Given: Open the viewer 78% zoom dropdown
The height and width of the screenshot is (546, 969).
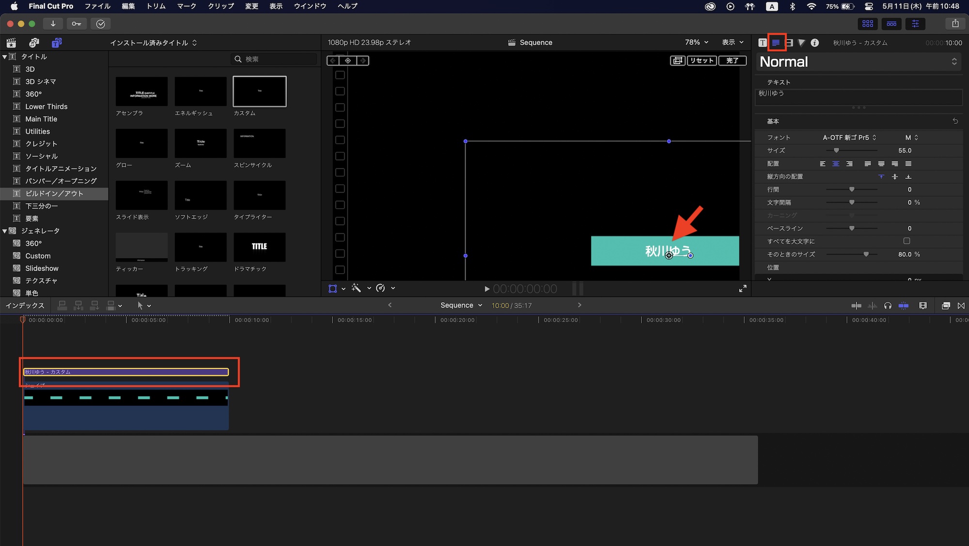Looking at the screenshot, I should click(696, 42).
